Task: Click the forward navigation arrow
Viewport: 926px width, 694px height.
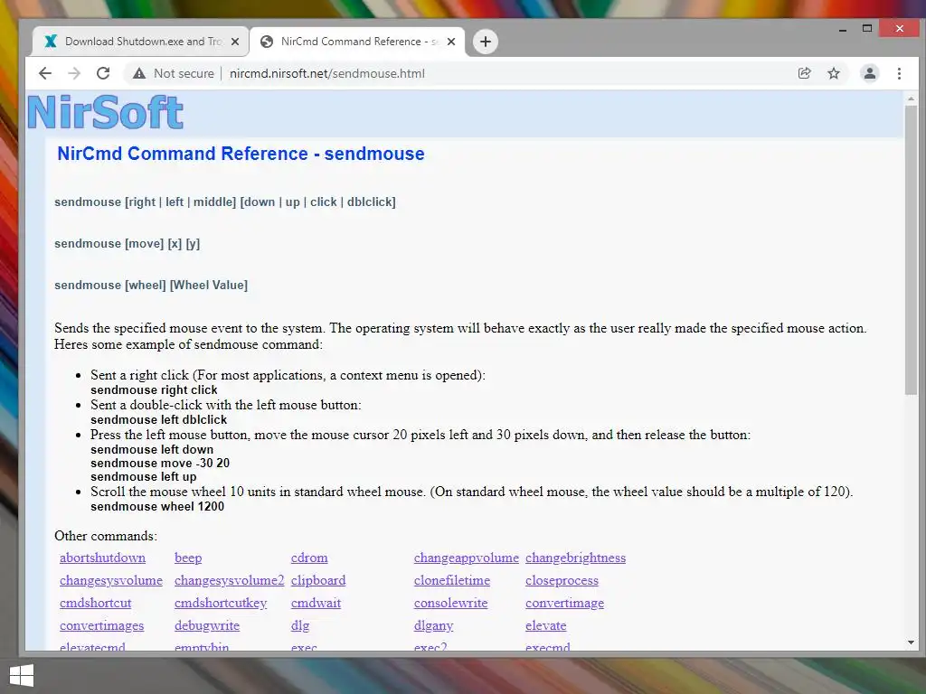Action: [x=74, y=73]
